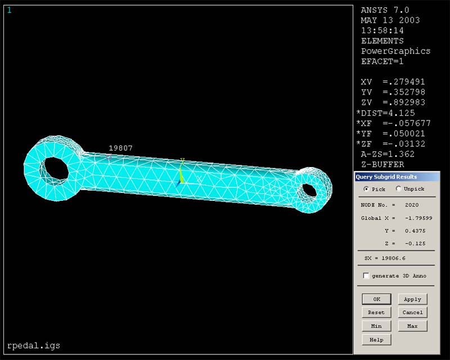Click the Apply button
Viewport: 450px width, 360px height.
coord(412,299)
